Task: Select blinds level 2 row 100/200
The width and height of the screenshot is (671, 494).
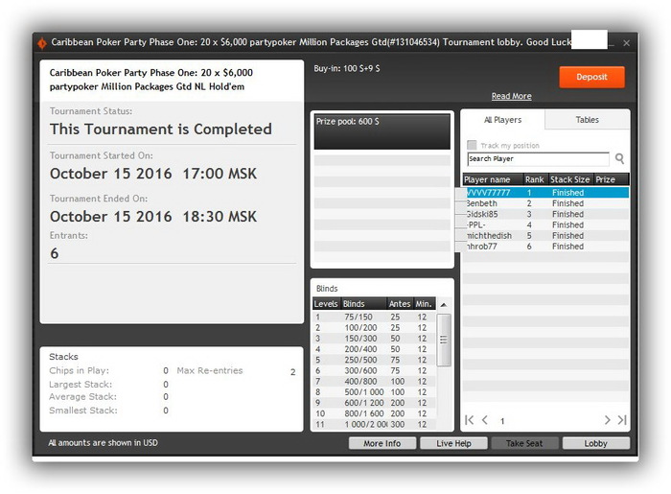Action: coord(375,327)
